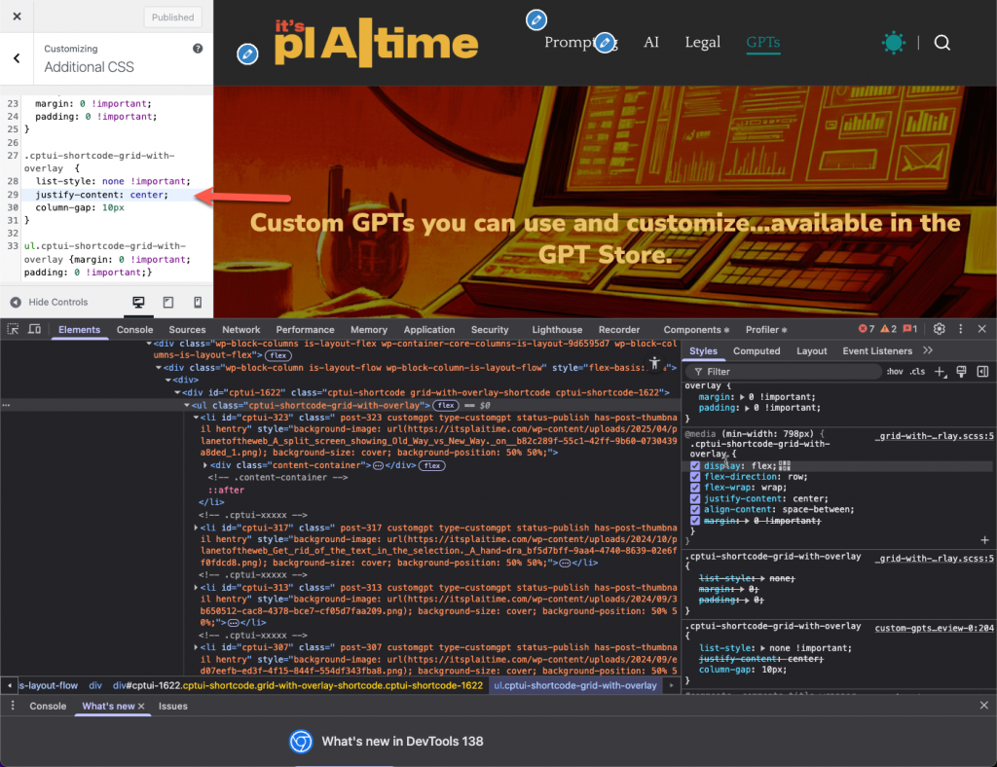Expand the li cptui-317 element

(x=196, y=528)
